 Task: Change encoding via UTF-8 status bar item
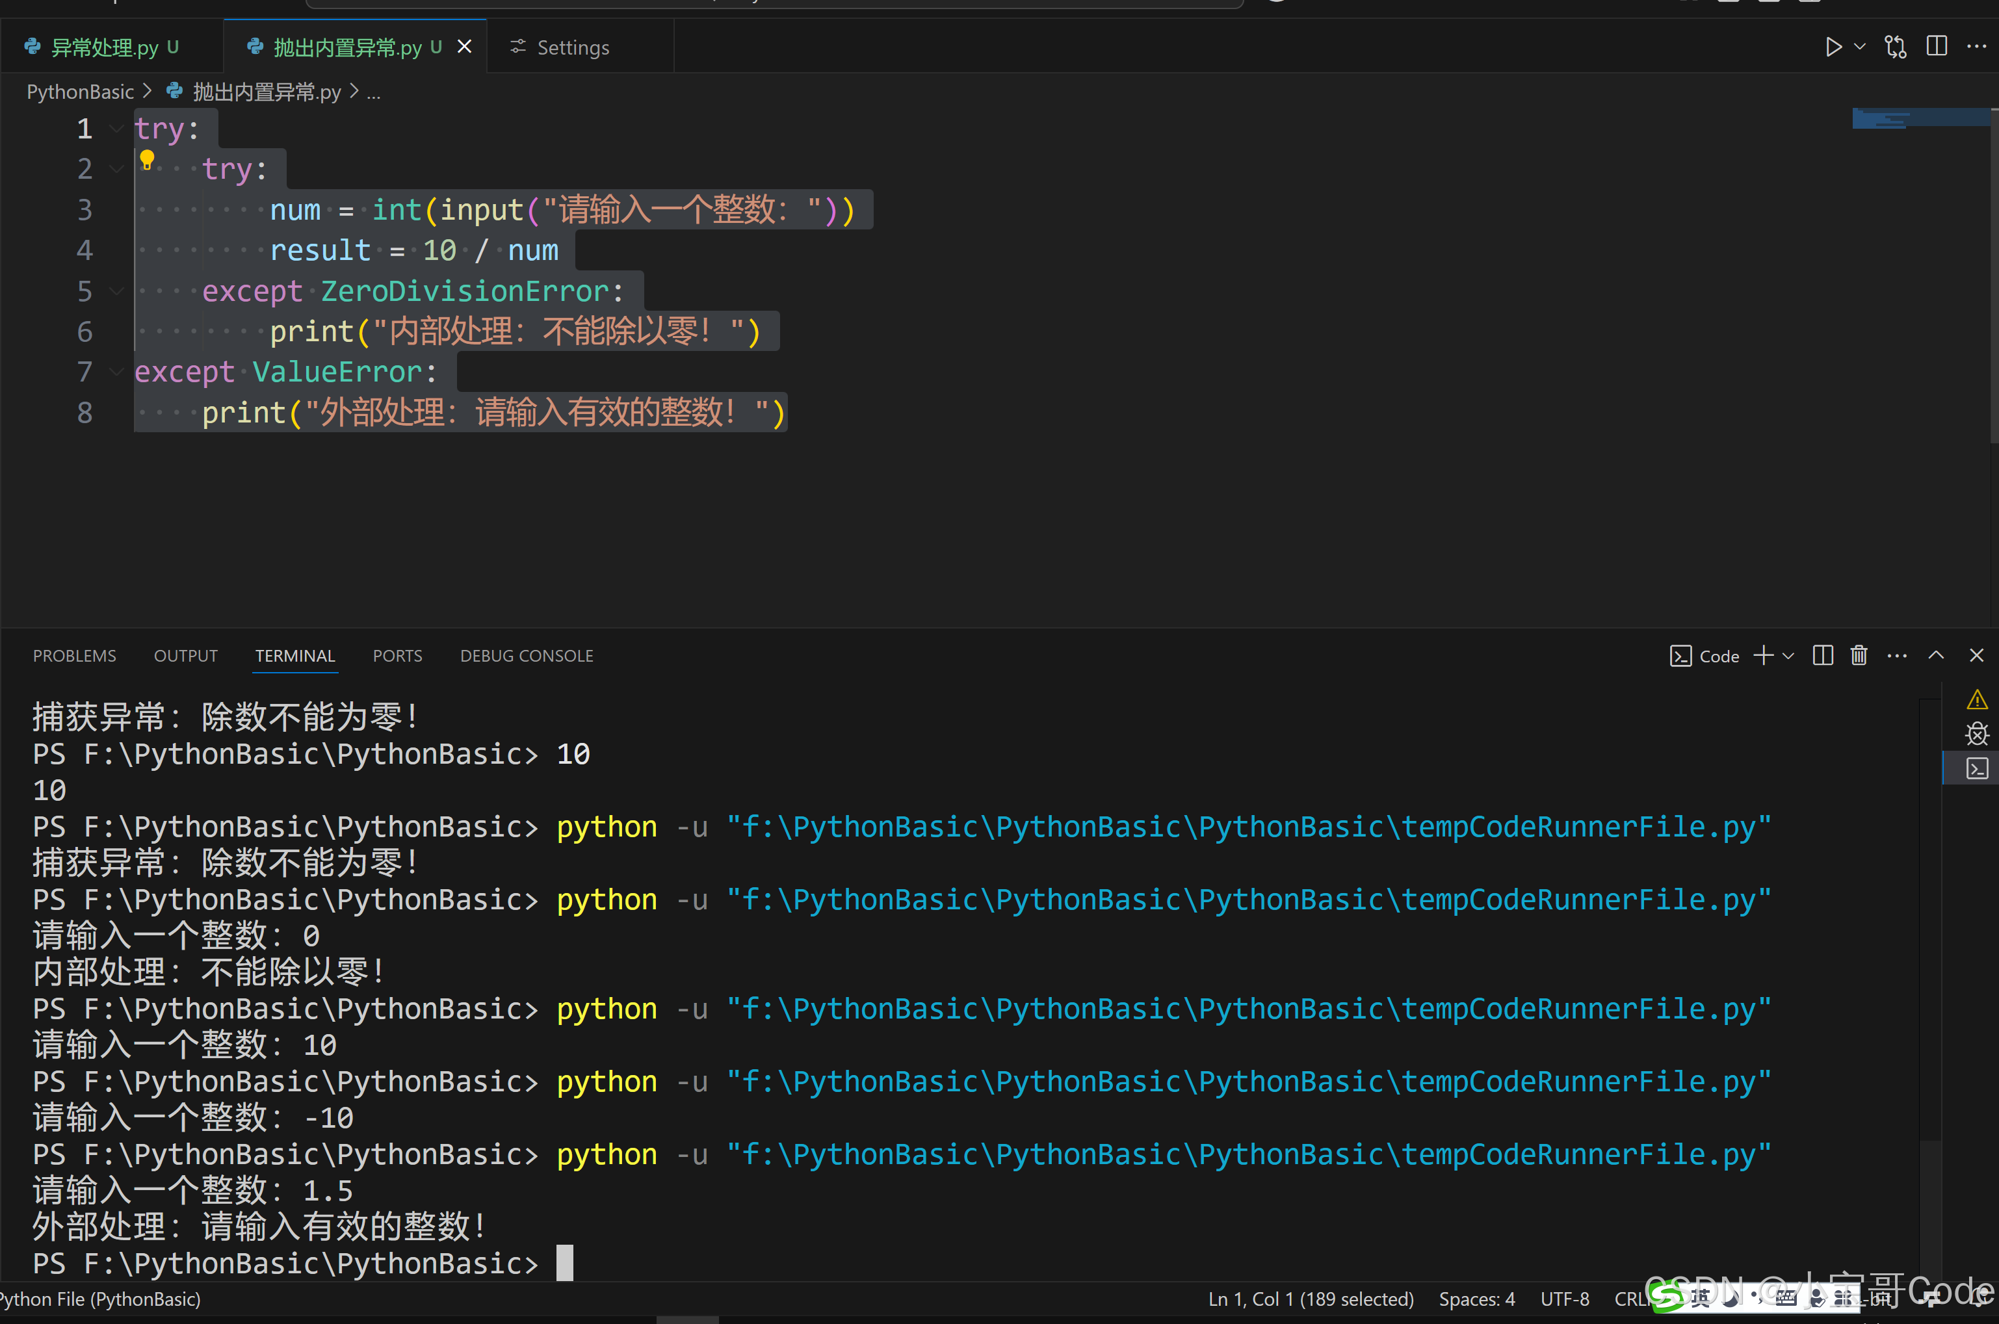1565,1299
